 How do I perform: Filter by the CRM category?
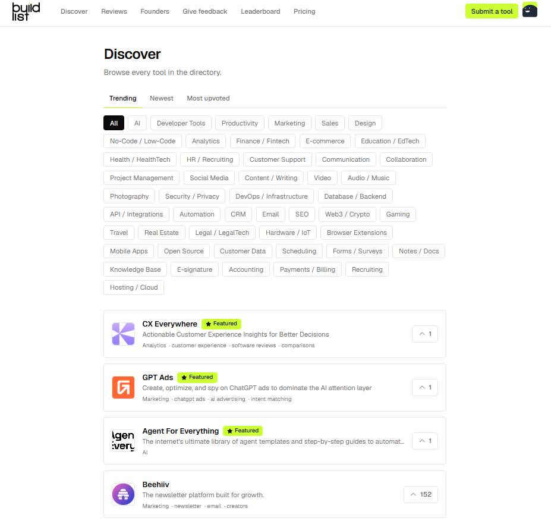(238, 214)
